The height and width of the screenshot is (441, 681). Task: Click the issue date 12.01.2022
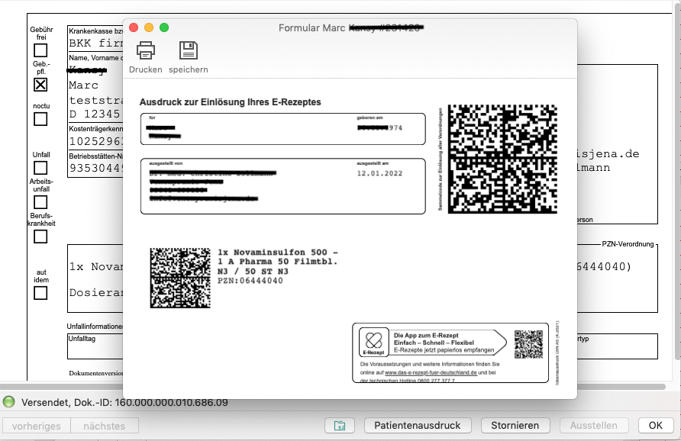(x=379, y=173)
